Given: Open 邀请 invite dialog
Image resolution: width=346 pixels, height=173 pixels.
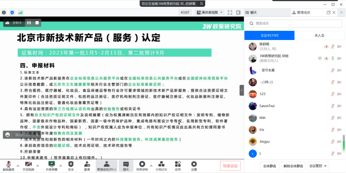Looking at the screenshot, I should (x=87, y=166).
